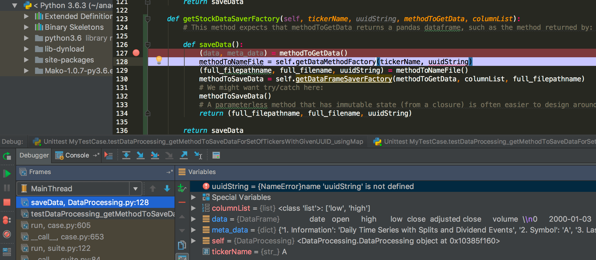Select frame saveData, DataProcessing.py:128
This screenshot has height=260, width=596.
[95, 202]
